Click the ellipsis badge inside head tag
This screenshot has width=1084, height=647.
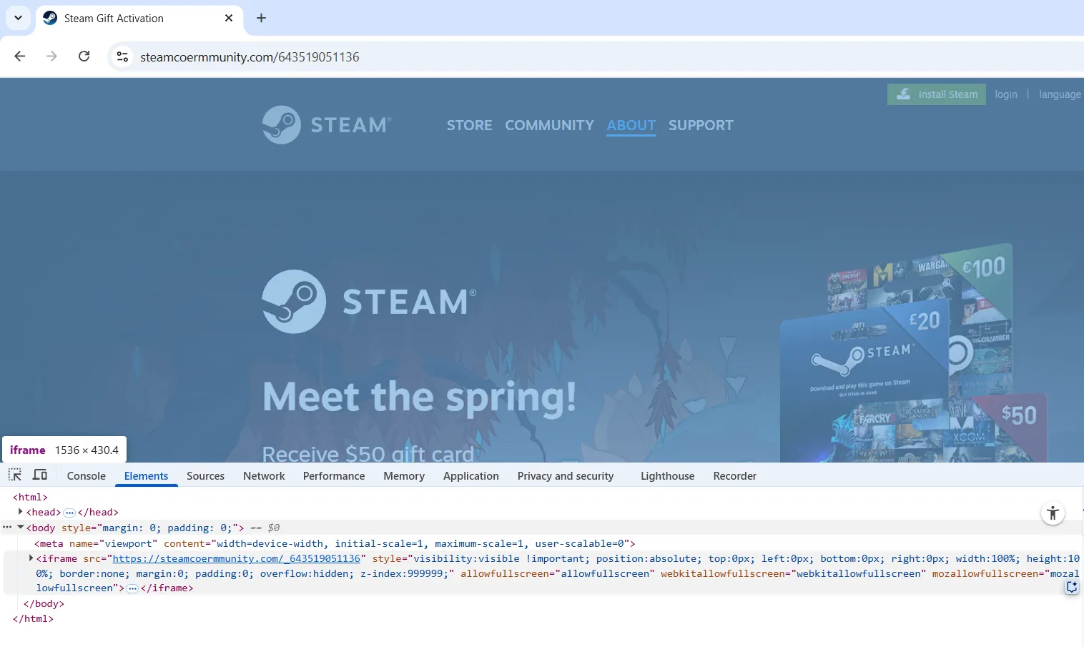click(69, 513)
